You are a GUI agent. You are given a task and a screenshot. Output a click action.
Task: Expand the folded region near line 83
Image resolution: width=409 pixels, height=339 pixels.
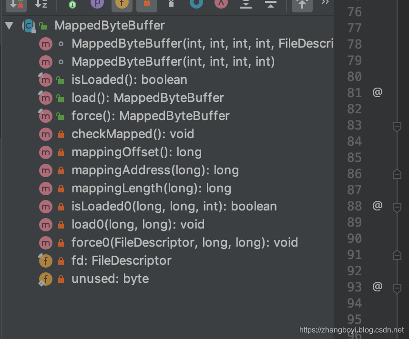397,126
